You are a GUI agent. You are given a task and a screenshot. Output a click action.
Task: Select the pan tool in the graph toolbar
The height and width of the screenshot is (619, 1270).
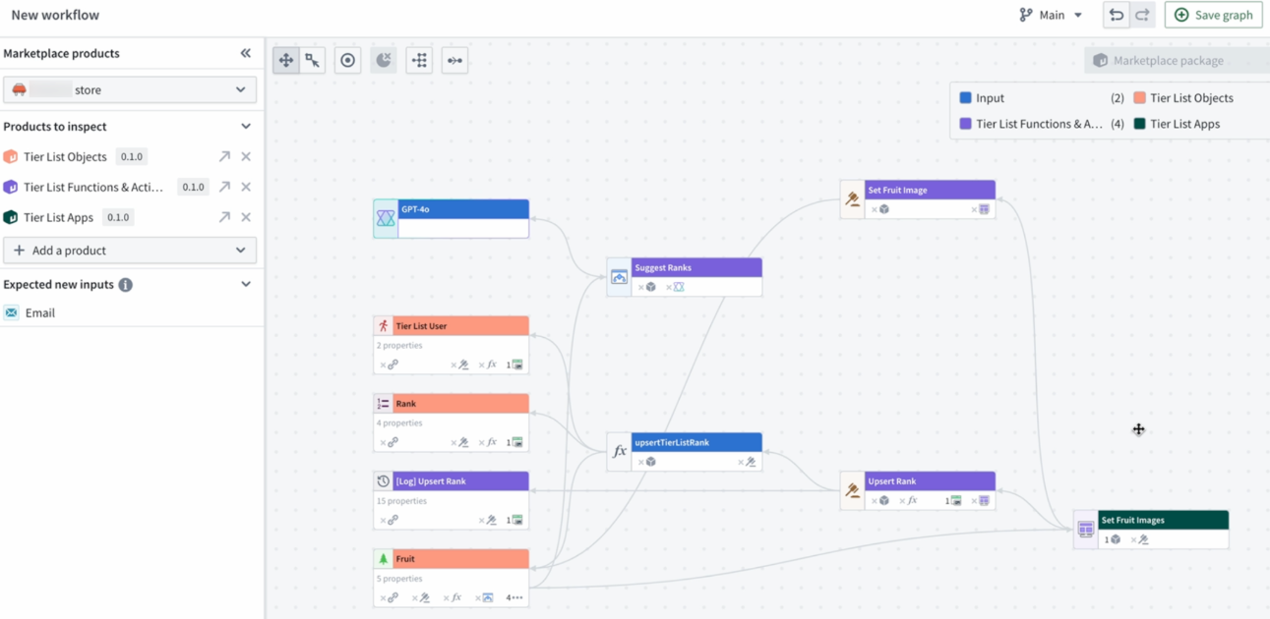(x=285, y=59)
